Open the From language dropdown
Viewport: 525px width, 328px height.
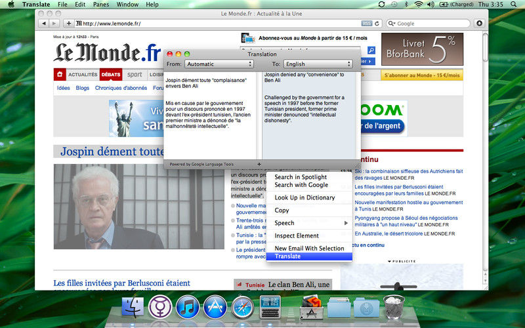219,64
